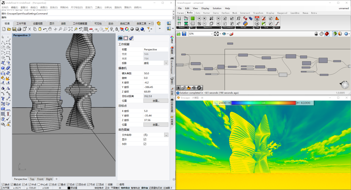Screen dimensions: 351x190
Task: Click the Enscape LUX color scale bar
Action: [x=264, y=103]
